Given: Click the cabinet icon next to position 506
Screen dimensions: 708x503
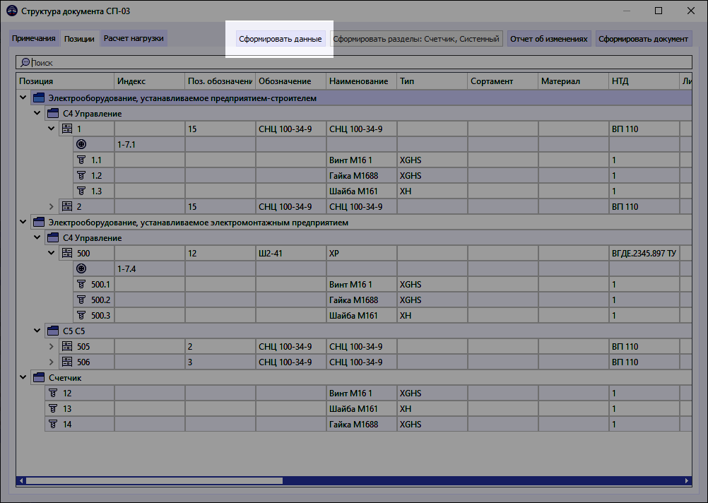Looking at the screenshot, I should pyautogui.click(x=66, y=362).
